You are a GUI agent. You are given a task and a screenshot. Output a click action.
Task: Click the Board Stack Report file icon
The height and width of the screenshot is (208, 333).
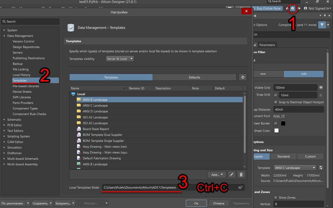79,129
